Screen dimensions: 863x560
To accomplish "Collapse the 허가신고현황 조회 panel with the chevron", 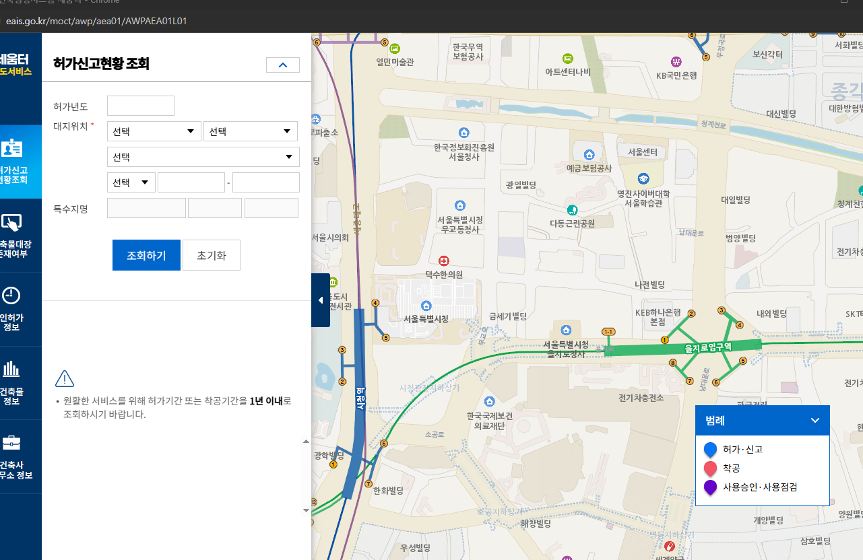I will (283, 65).
